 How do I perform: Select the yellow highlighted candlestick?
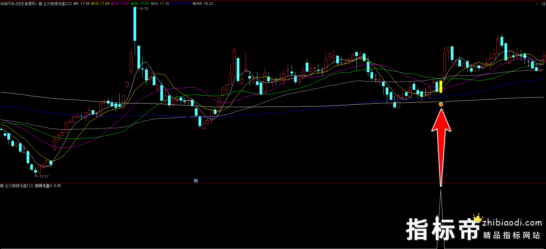441,86
